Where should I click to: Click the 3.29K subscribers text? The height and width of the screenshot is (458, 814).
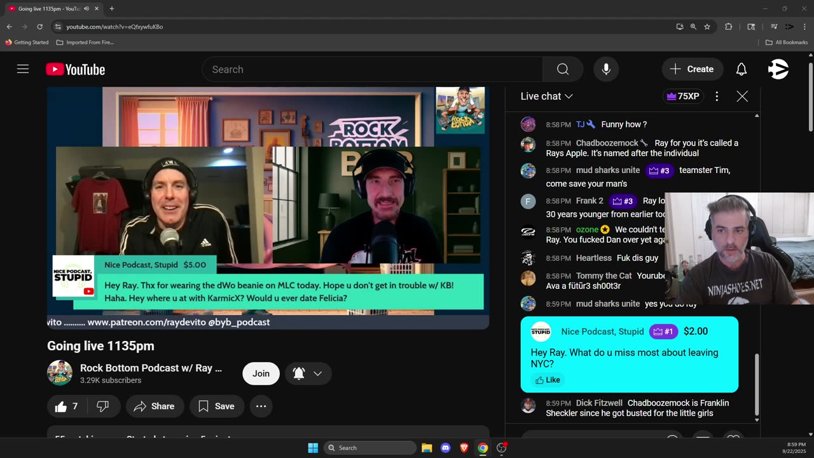click(111, 380)
